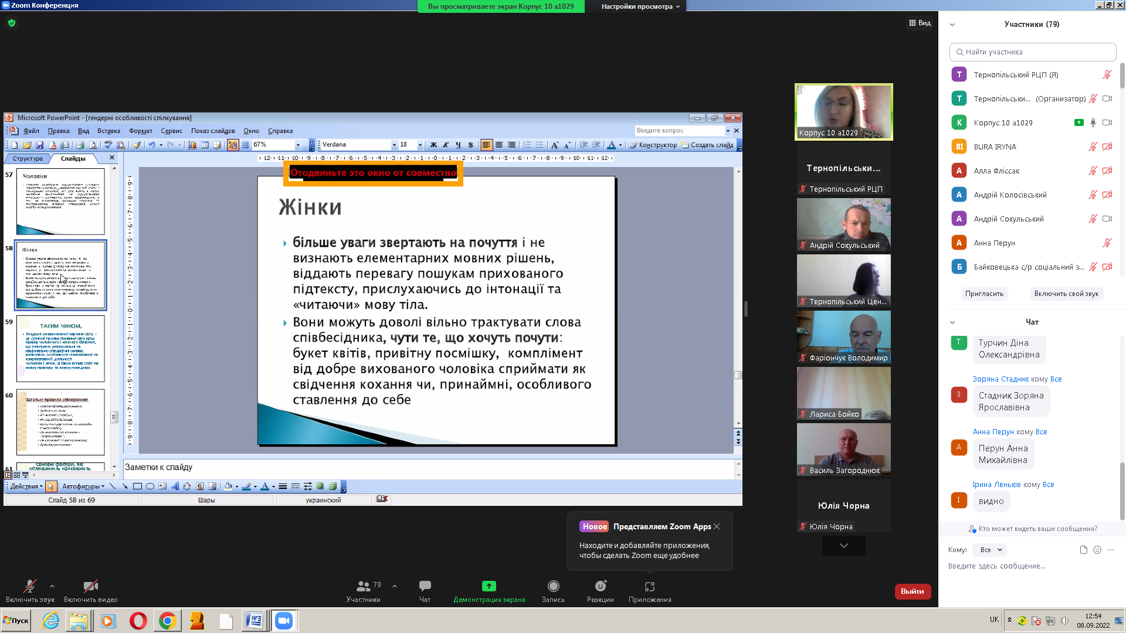
Task: Expand Настройки просмотра dropdown in Zoom
Action: click(640, 6)
